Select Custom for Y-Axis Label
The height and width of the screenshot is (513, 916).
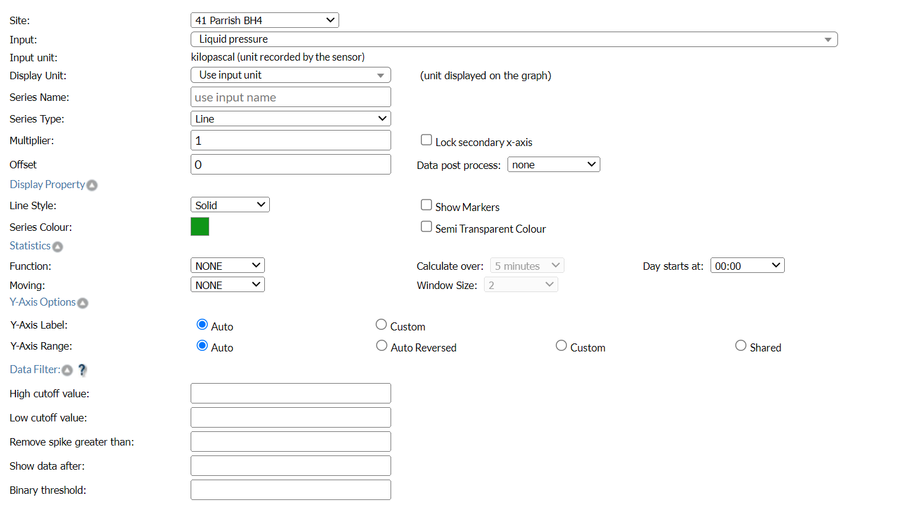(x=381, y=325)
